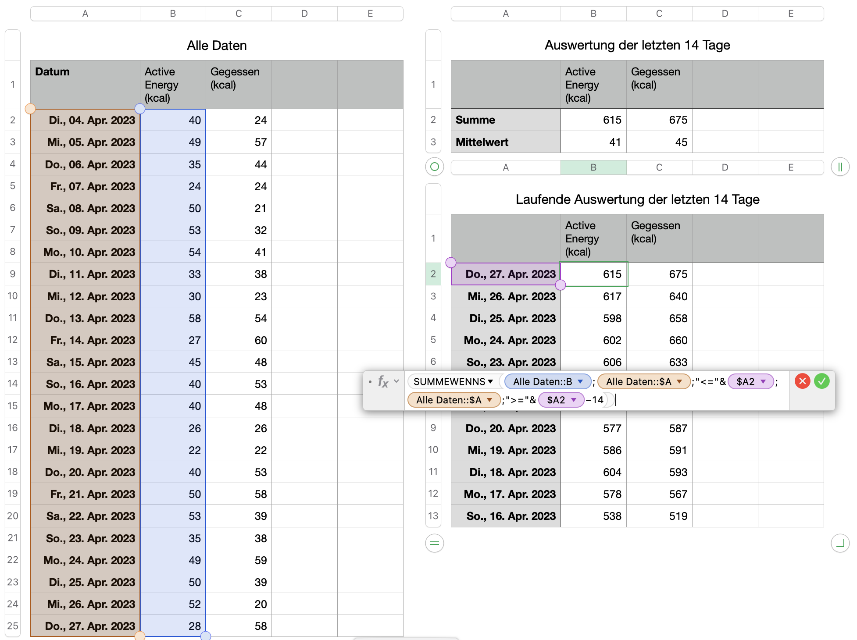
Task: Click the table resize corner handle
Action: pyautogui.click(x=840, y=544)
